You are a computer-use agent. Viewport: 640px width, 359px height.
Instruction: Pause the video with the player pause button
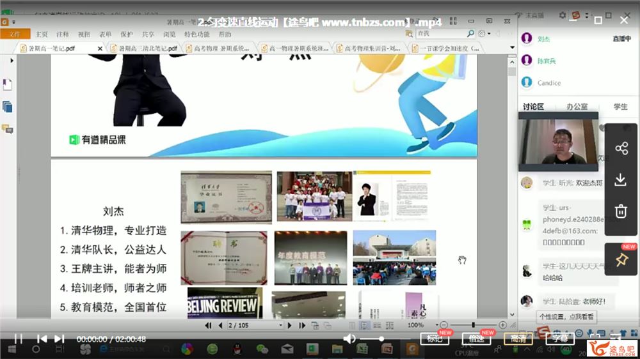pos(19,339)
